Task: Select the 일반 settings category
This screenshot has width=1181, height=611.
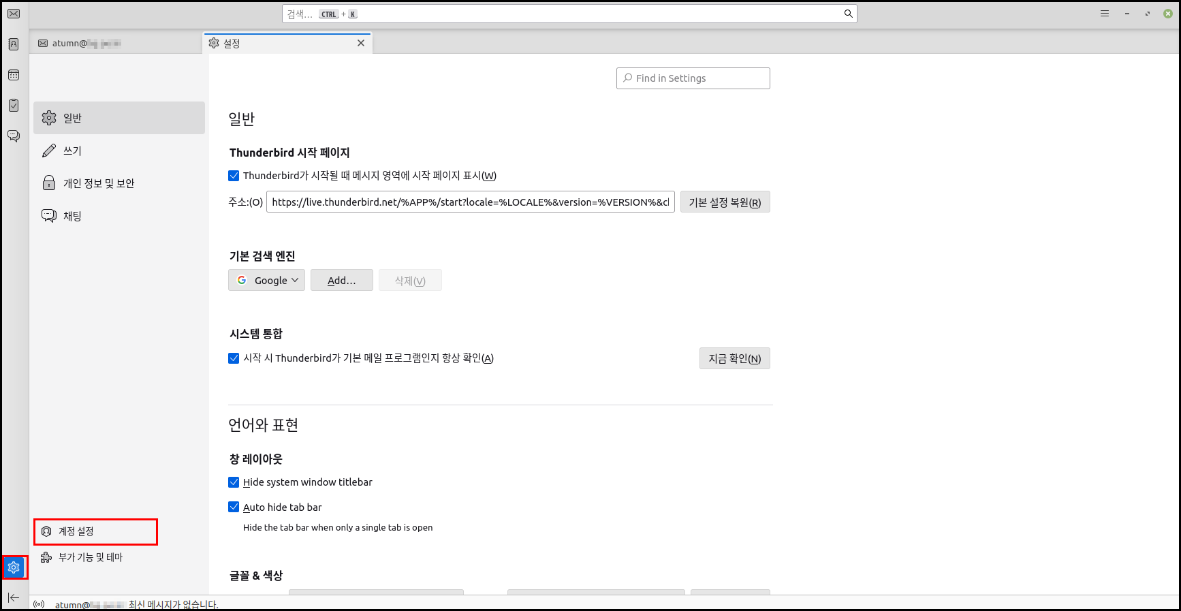Action: [x=119, y=118]
